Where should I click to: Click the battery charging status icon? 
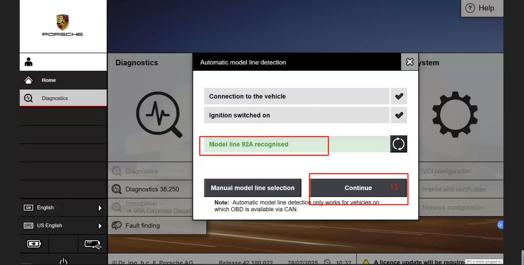click(34, 244)
